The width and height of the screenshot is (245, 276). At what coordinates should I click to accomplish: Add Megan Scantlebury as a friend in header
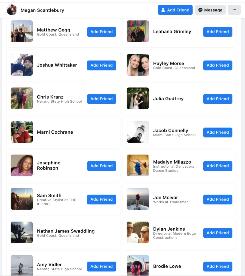[175, 10]
